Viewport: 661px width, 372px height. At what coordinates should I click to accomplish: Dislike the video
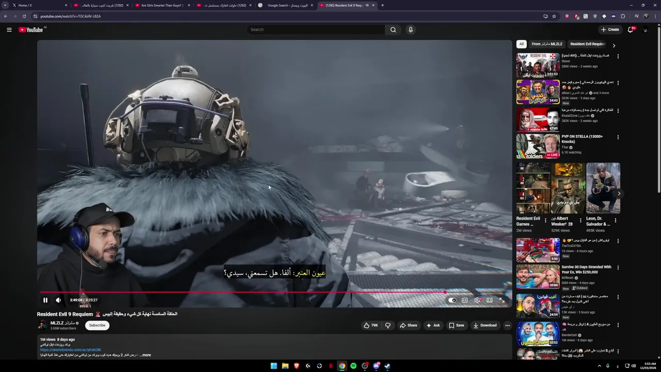click(388, 326)
